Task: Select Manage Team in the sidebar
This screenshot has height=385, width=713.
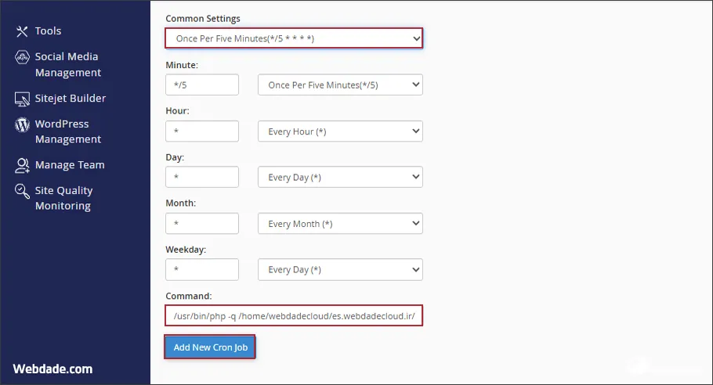Action: (69, 165)
